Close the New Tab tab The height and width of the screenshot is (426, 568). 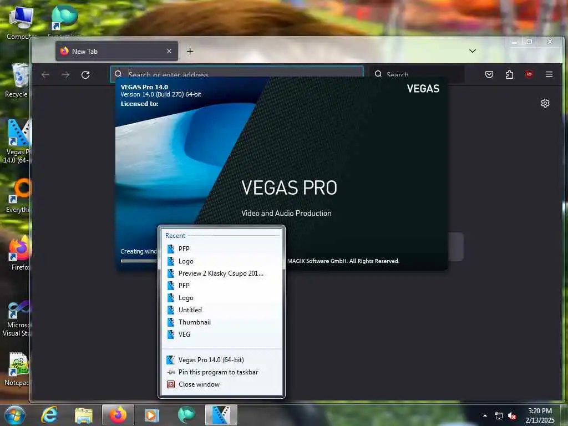pyautogui.click(x=169, y=51)
